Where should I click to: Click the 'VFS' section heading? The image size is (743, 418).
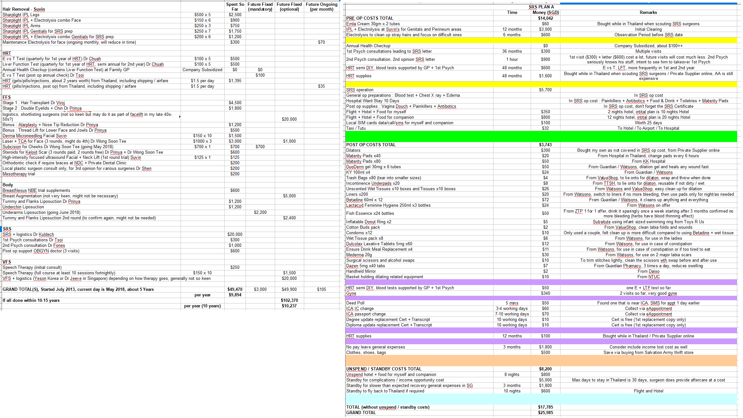click(7, 262)
